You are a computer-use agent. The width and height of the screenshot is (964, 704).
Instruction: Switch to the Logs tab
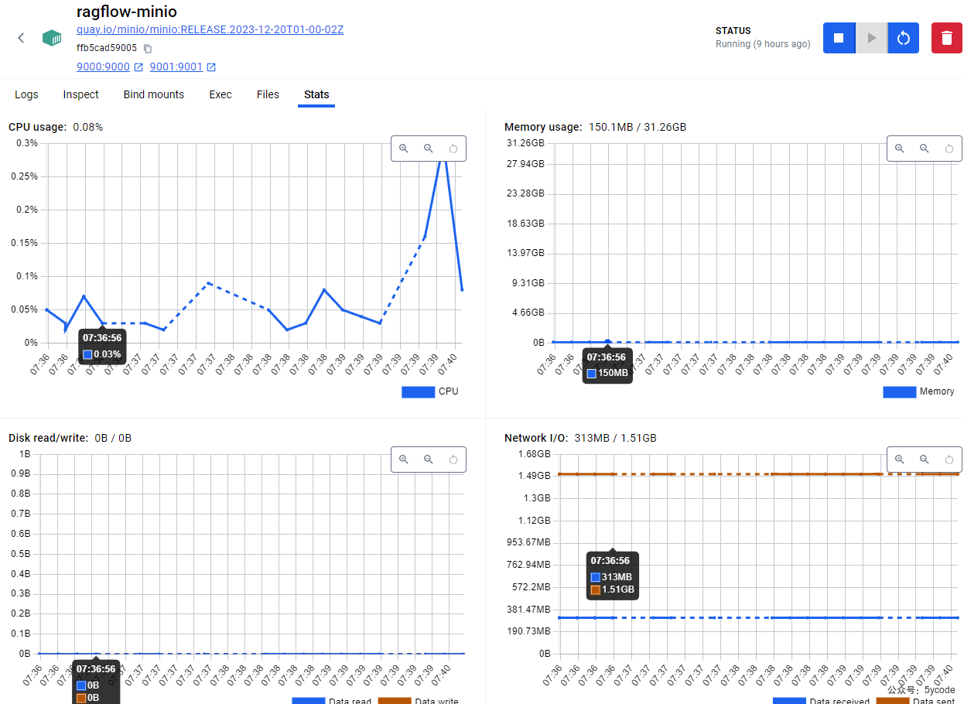coord(26,94)
